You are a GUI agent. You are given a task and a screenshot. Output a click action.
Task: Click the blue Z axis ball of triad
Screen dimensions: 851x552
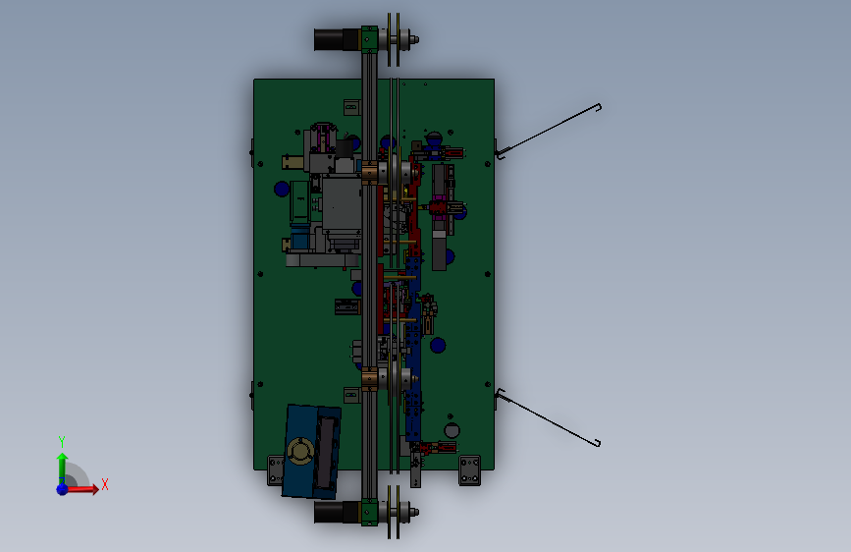tap(62, 489)
